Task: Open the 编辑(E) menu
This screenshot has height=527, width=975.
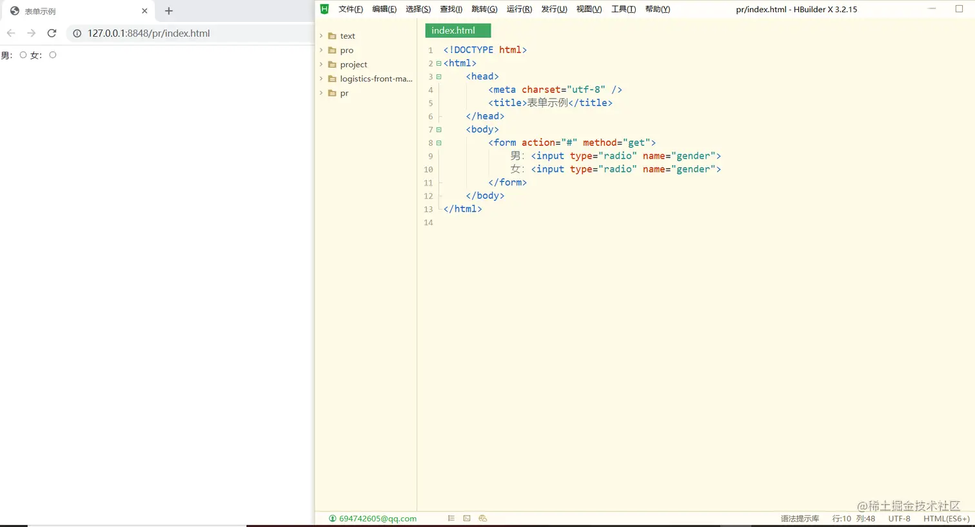Action: click(384, 9)
